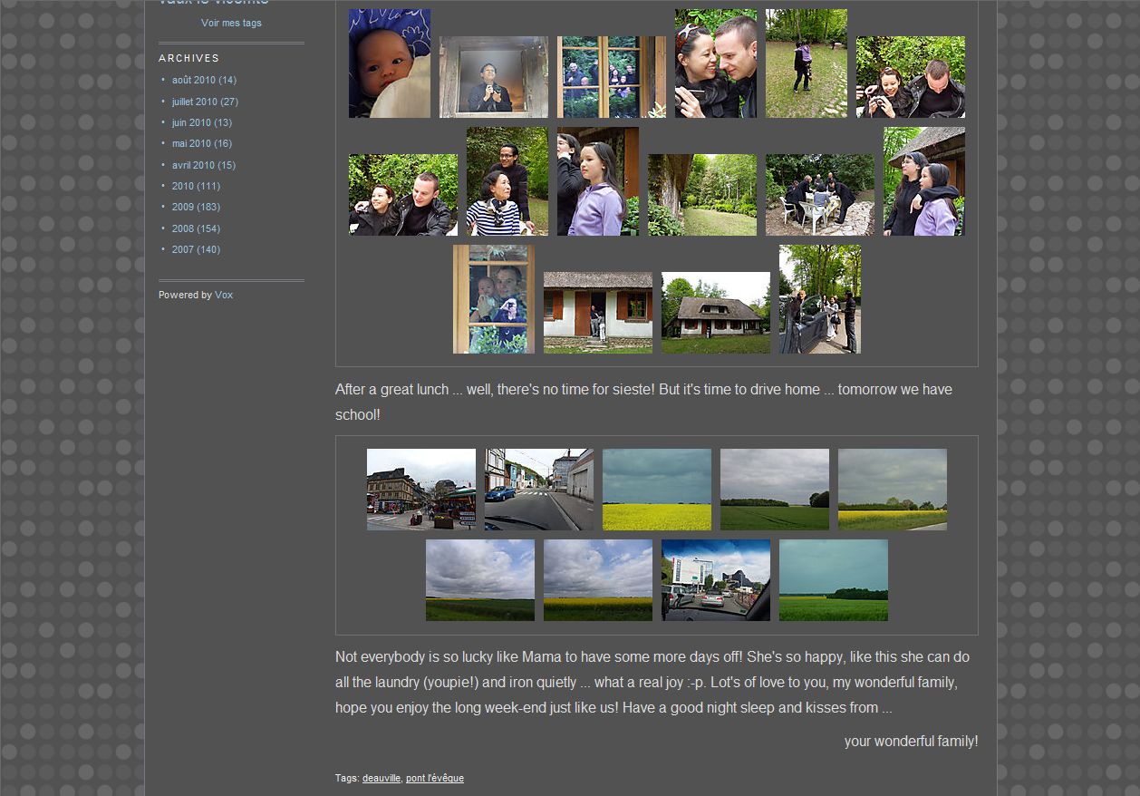Select the juin 2010 archive link

point(191,122)
